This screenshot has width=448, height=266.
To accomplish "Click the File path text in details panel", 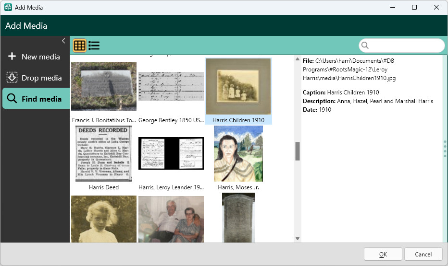I will (x=349, y=69).
